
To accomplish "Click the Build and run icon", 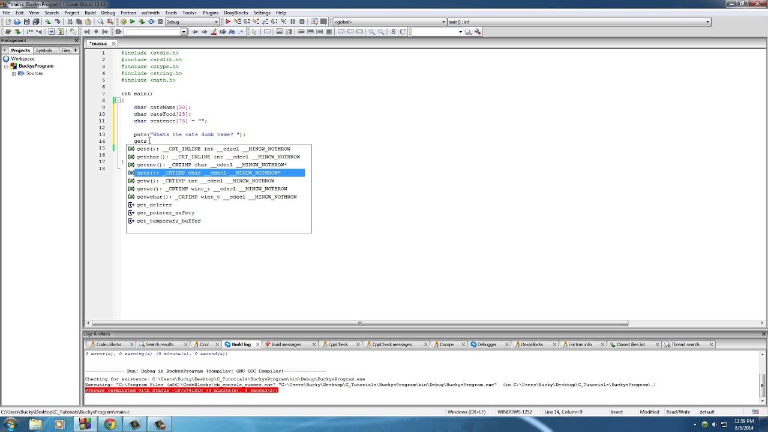I will [x=142, y=22].
